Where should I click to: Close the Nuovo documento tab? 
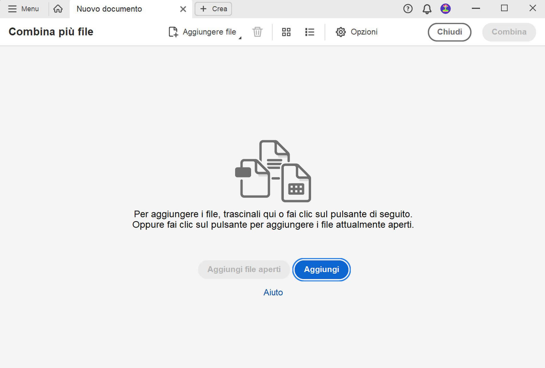click(183, 9)
